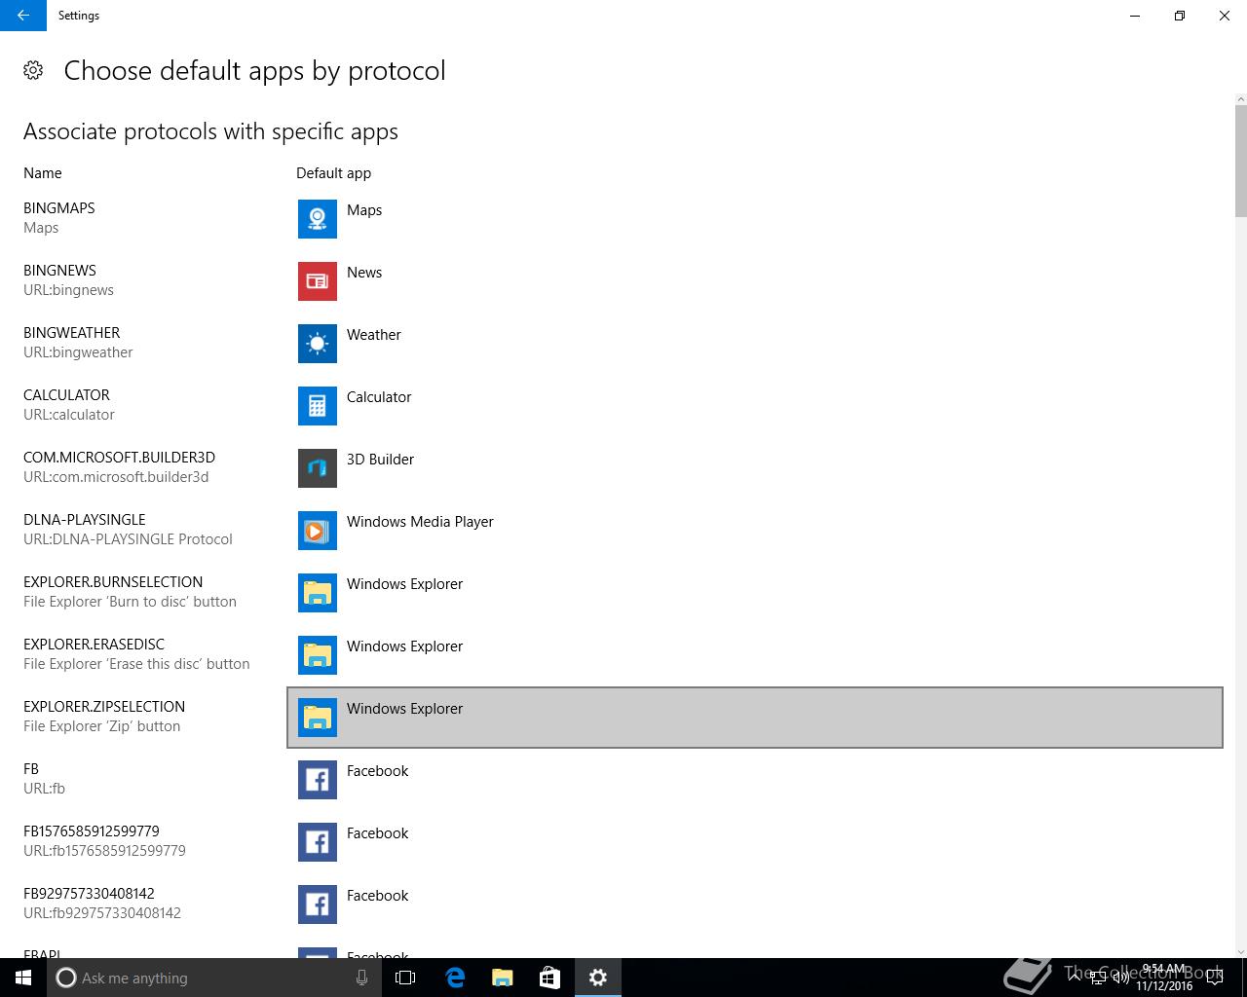Click the Maps app icon for BINGMAPS

[x=318, y=219]
